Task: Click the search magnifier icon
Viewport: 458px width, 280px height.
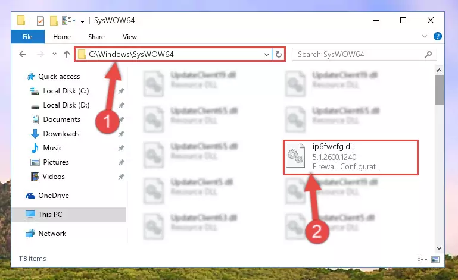Action: pyautogui.click(x=428, y=54)
